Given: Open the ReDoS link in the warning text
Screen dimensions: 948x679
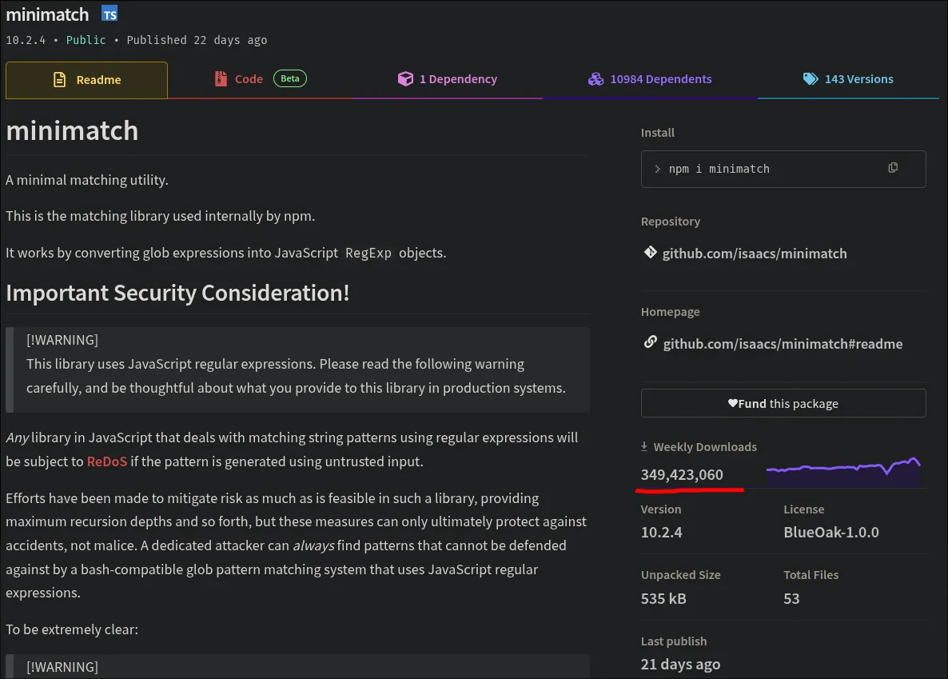Looking at the screenshot, I should click(x=106, y=461).
